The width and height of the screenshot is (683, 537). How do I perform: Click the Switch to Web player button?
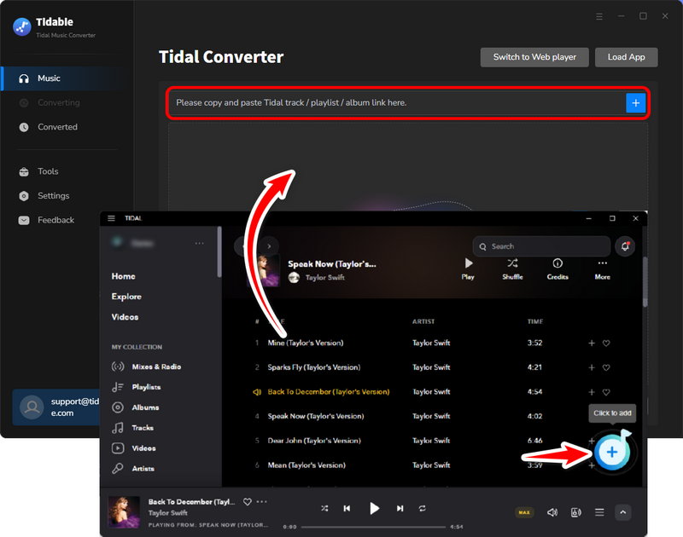534,57
